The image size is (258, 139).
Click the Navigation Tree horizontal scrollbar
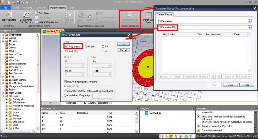click(x=18, y=131)
